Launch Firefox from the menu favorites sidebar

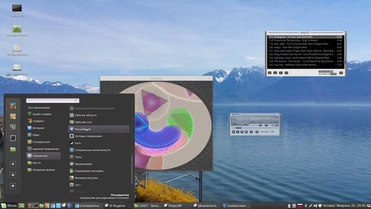13,106
